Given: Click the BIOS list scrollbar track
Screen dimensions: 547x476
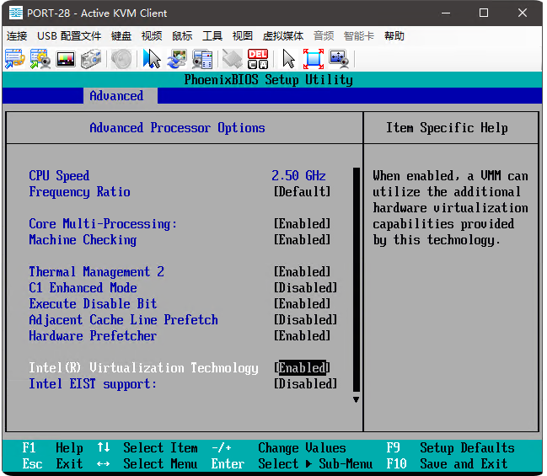Looking at the screenshot, I should pos(357,280).
